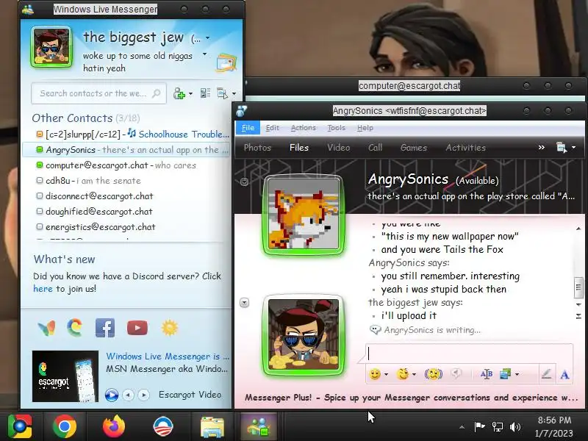Click the Search contacts field
The image size is (588, 441).
click(x=98, y=93)
